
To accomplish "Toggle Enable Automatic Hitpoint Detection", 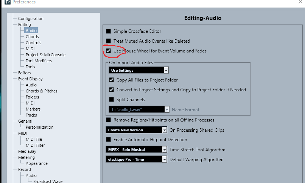I will 109,140.
